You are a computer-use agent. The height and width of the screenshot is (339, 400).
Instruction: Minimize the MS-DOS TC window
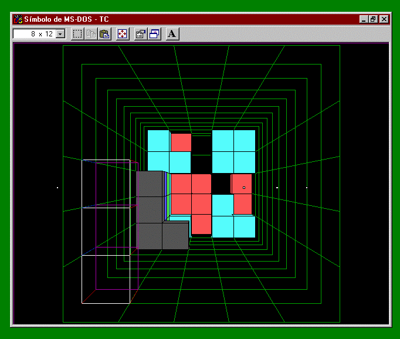364,19
